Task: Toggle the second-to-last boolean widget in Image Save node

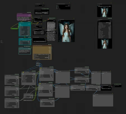Action: click(105, 37)
